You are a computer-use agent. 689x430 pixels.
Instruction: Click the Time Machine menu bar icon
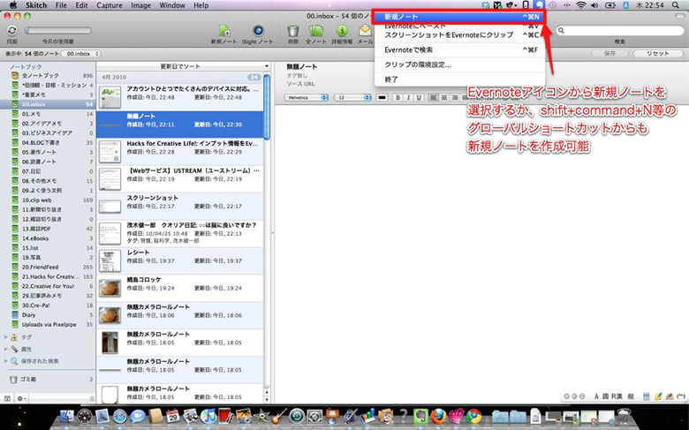coord(552,5)
